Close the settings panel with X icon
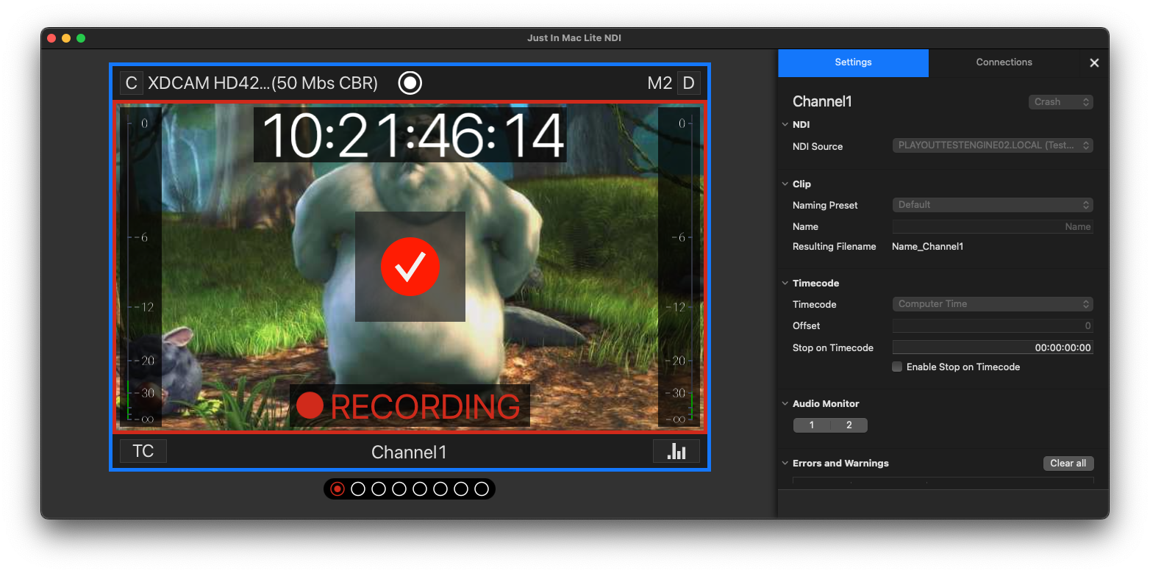The height and width of the screenshot is (573, 1150). tap(1094, 62)
